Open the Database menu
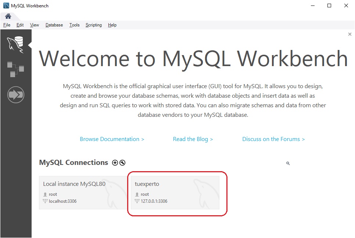This screenshot has height=238, width=355. click(54, 25)
